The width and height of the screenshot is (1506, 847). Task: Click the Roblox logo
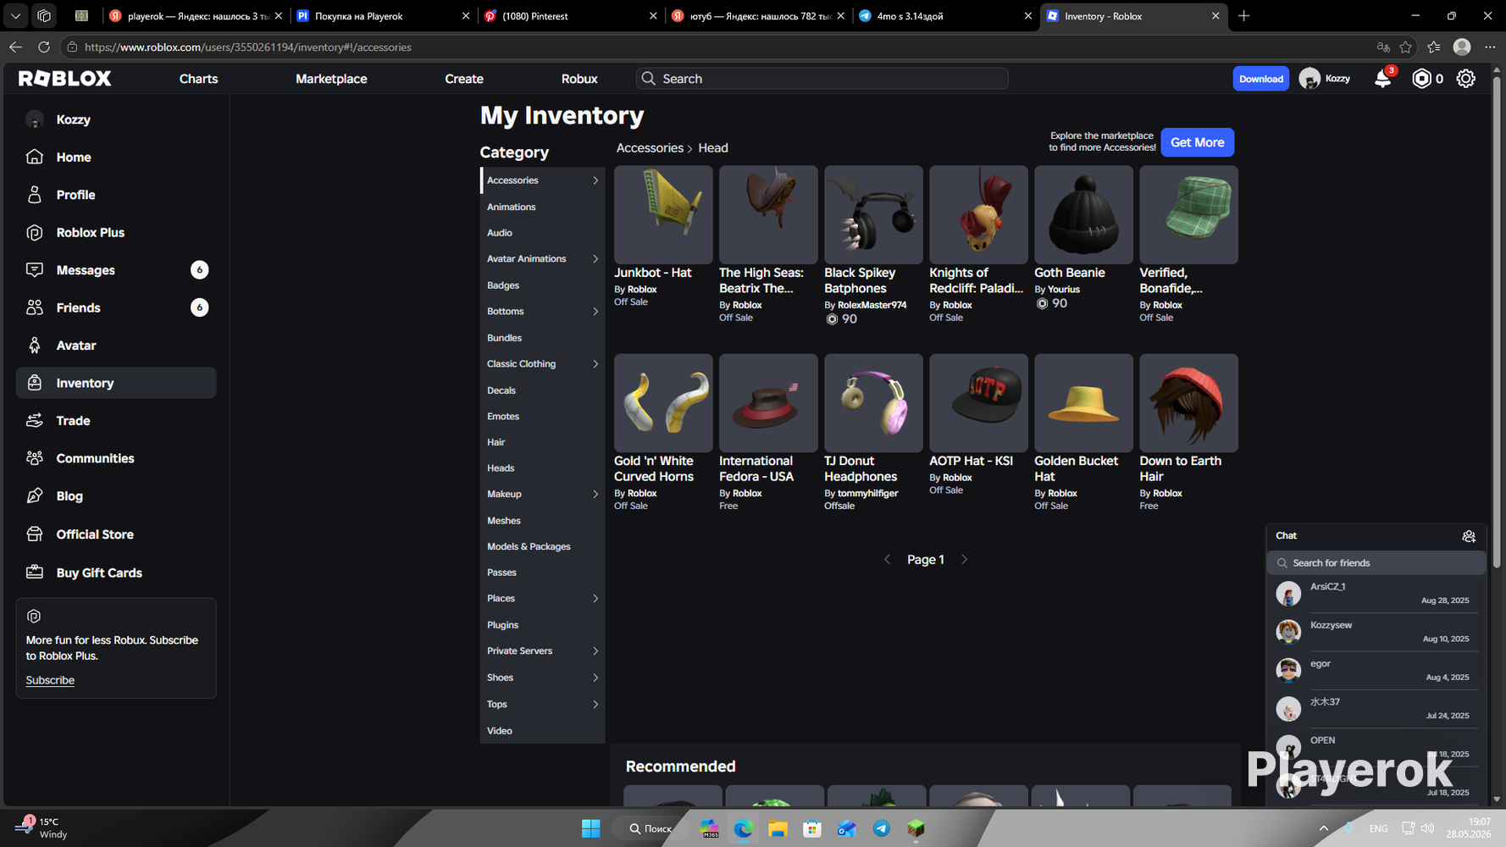65,79
